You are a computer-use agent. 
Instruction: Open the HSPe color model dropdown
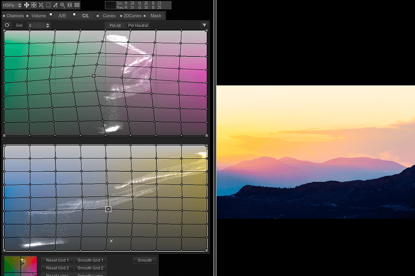point(12,5)
